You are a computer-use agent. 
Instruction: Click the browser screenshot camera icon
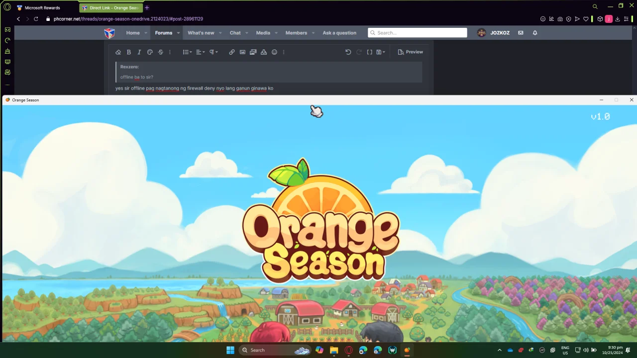(560, 19)
